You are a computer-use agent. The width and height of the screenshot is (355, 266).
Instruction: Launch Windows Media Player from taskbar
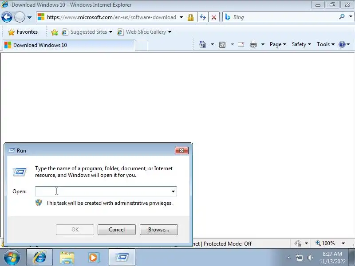tap(93, 258)
